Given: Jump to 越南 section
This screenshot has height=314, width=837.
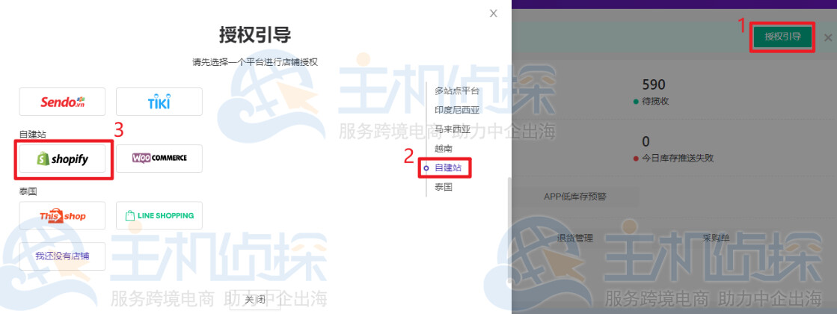Looking at the screenshot, I should (444, 149).
